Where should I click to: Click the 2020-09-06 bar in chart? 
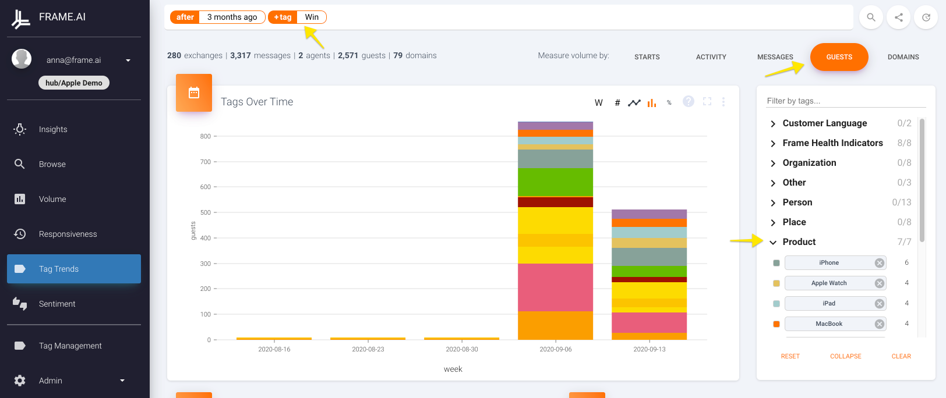coord(555,230)
